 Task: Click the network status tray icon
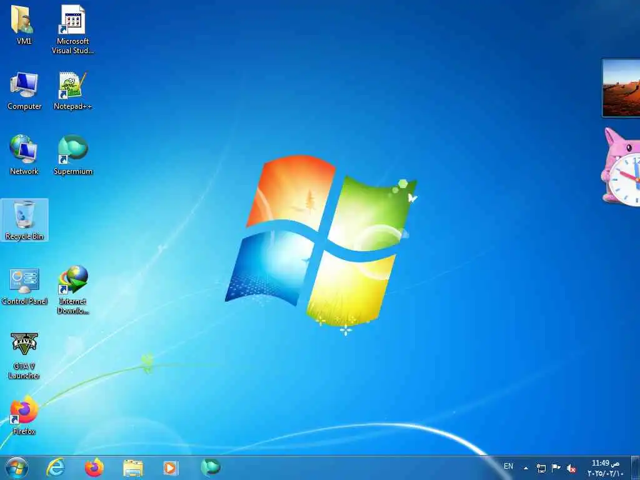point(541,468)
